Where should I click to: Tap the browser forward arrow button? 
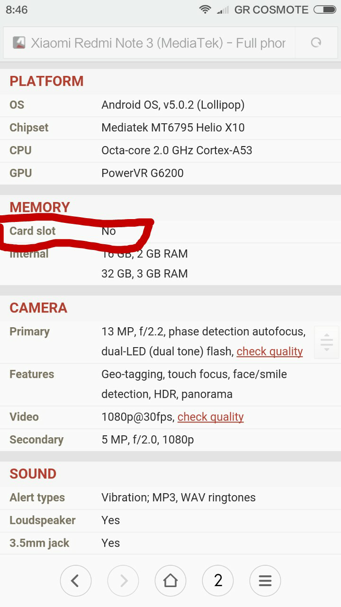pyautogui.click(x=123, y=580)
